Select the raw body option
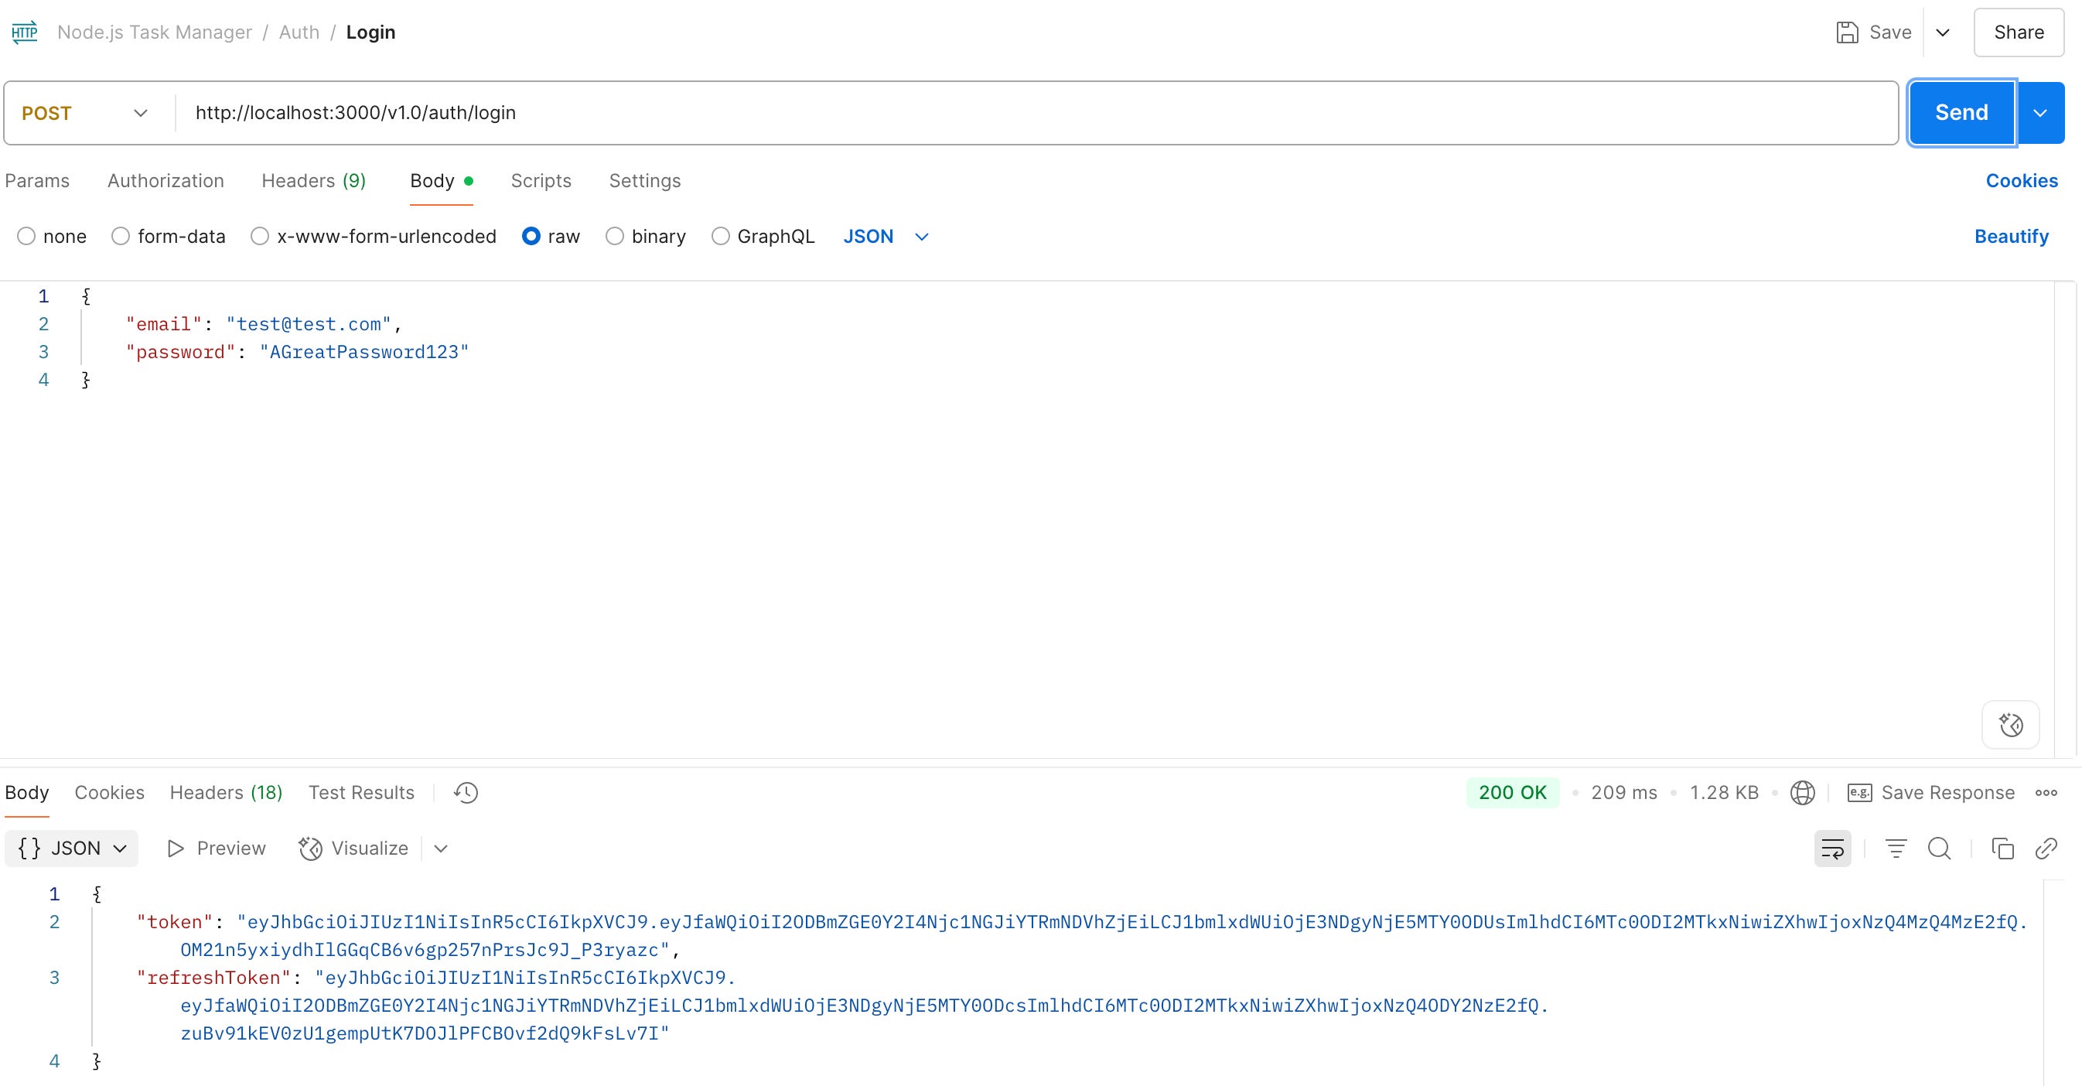2082x1086 pixels. [533, 236]
